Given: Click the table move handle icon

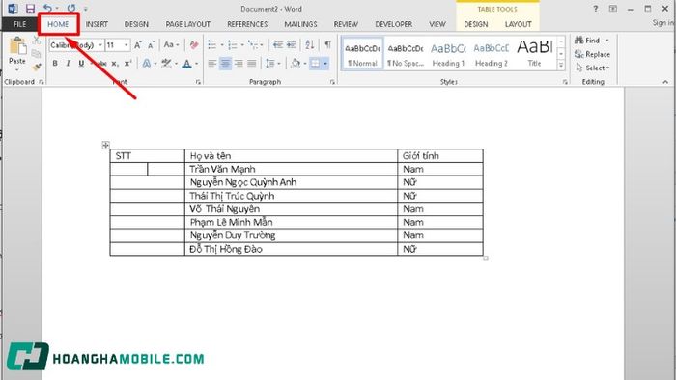Looking at the screenshot, I should pyautogui.click(x=105, y=145).
